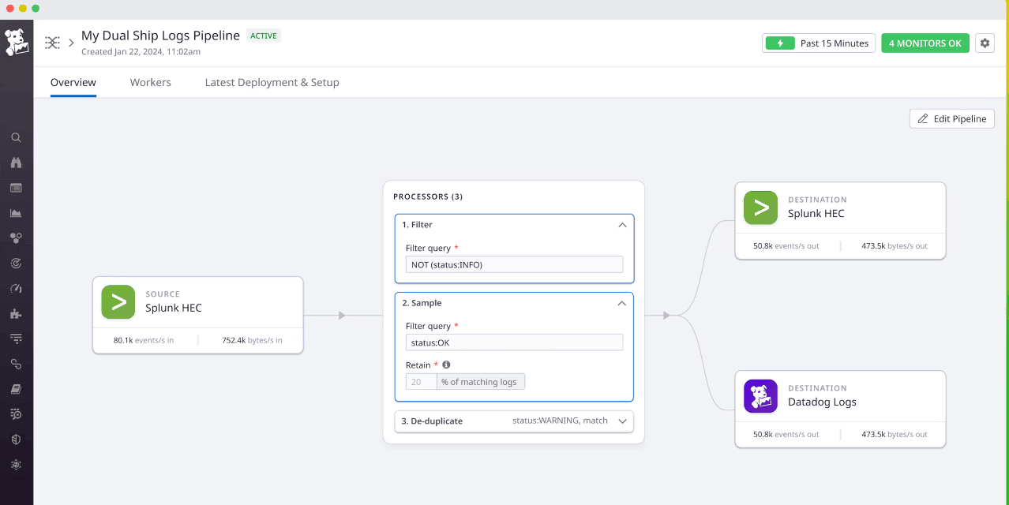Image resolution: width=1009 pixels, height=505 pixels.
Task: Click the 752.4k bytes/s in value
Action: click(252, 341)
